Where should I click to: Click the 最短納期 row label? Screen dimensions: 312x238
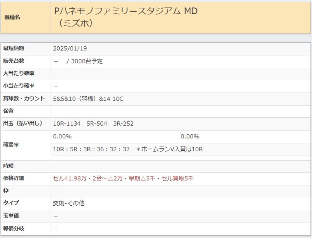(14, 48)
